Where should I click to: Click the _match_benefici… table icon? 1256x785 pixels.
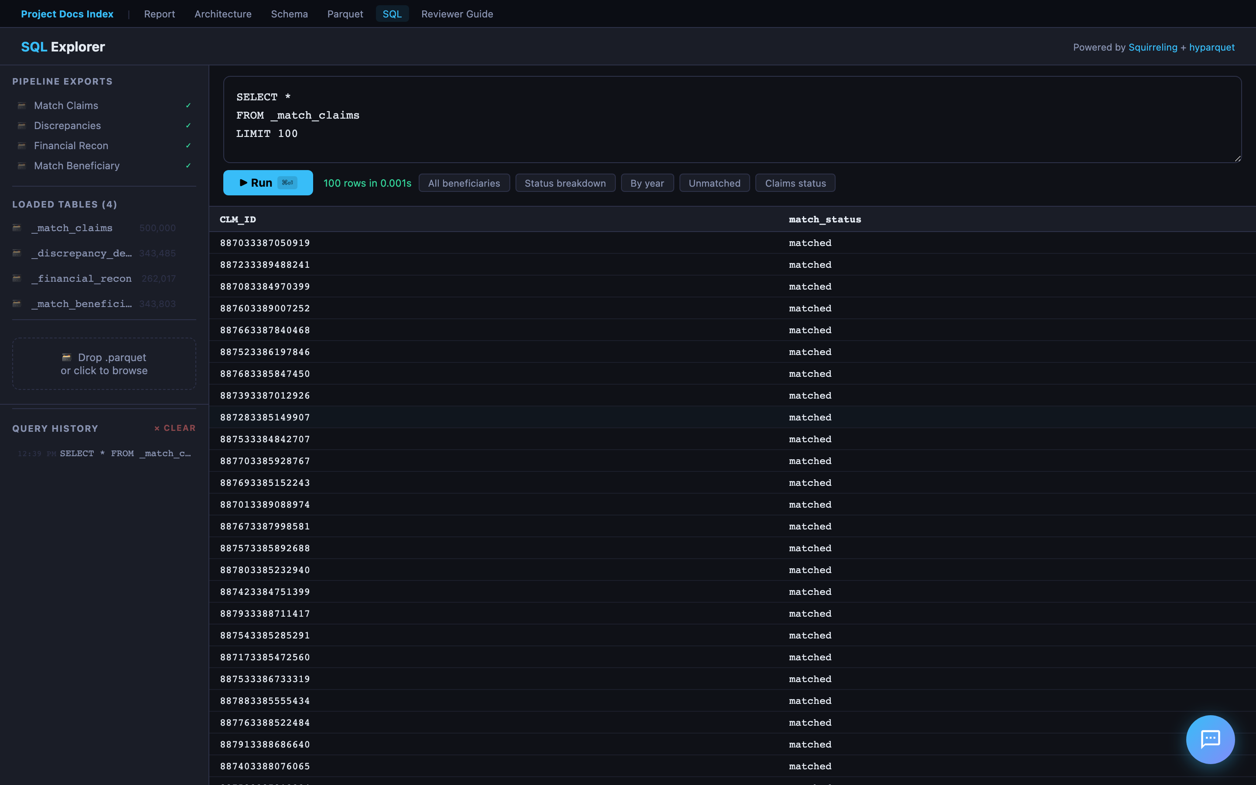click(x=17, y=304)
